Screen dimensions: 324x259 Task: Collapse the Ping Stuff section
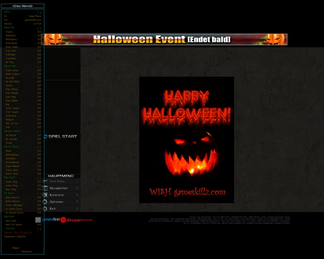39,178
